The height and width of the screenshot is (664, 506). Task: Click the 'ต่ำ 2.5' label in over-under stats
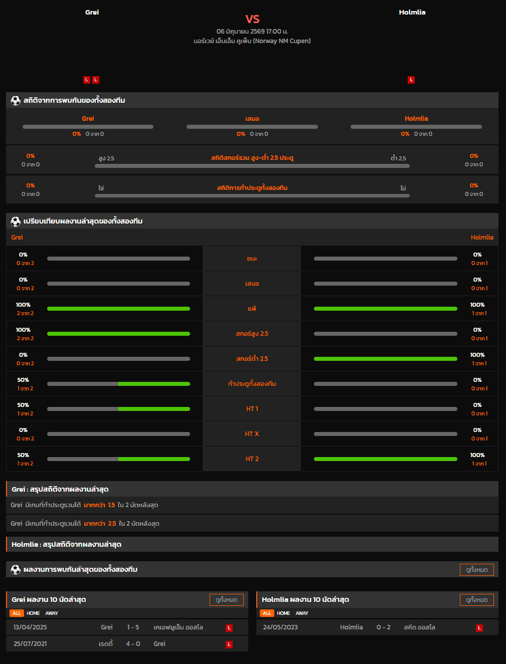[x=399, y=158]
